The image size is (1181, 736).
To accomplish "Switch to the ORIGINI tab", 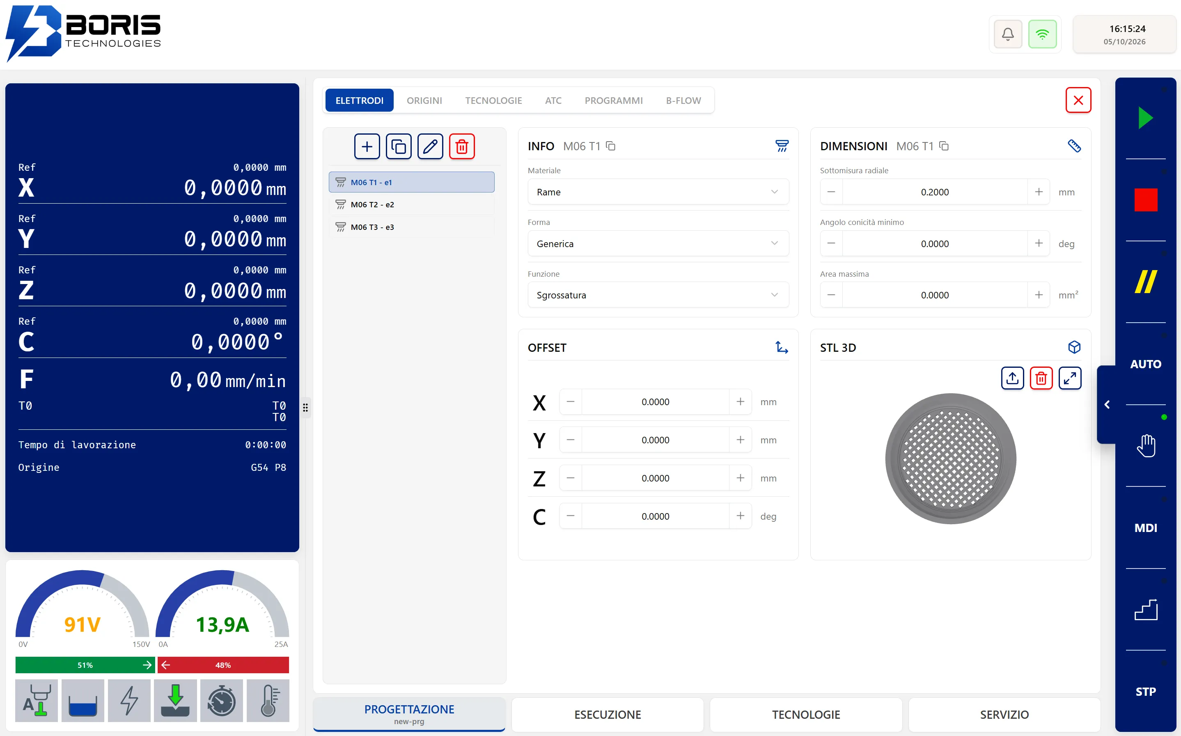I will pos(424,100).
